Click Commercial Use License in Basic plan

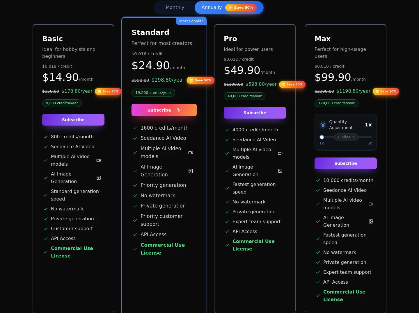[72, 252]
